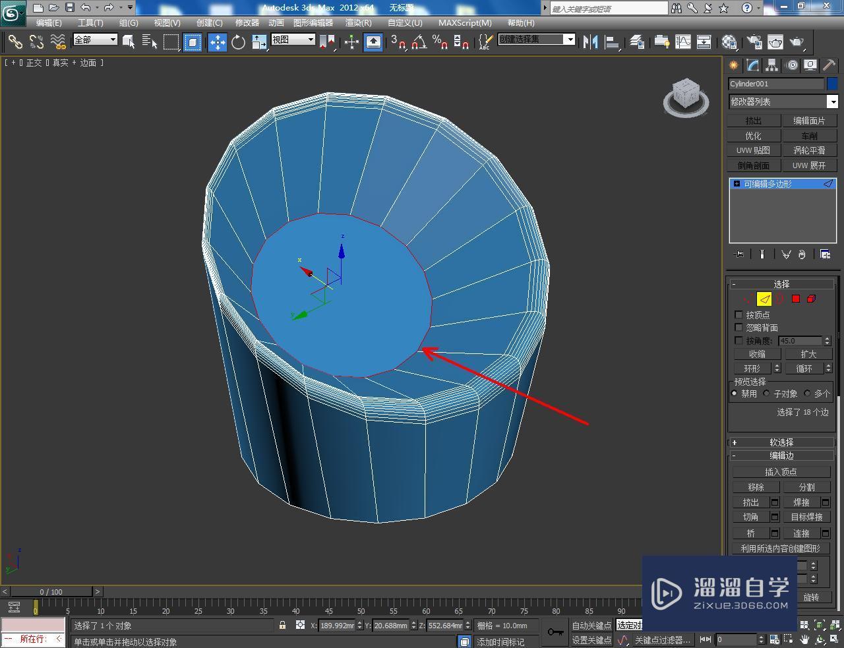Image resolution: width=844 pixels, height=648 pixels.
Task: Click the Mirror tool icon
Action: coord(591,42)
